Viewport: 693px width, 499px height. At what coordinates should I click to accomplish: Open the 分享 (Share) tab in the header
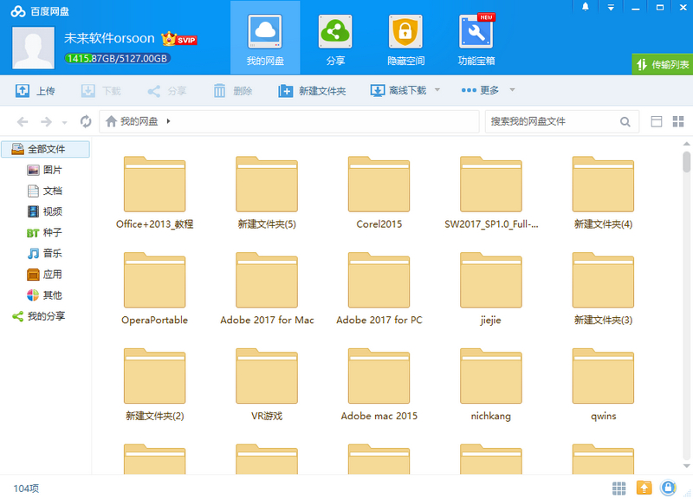[x=335, y=40]
